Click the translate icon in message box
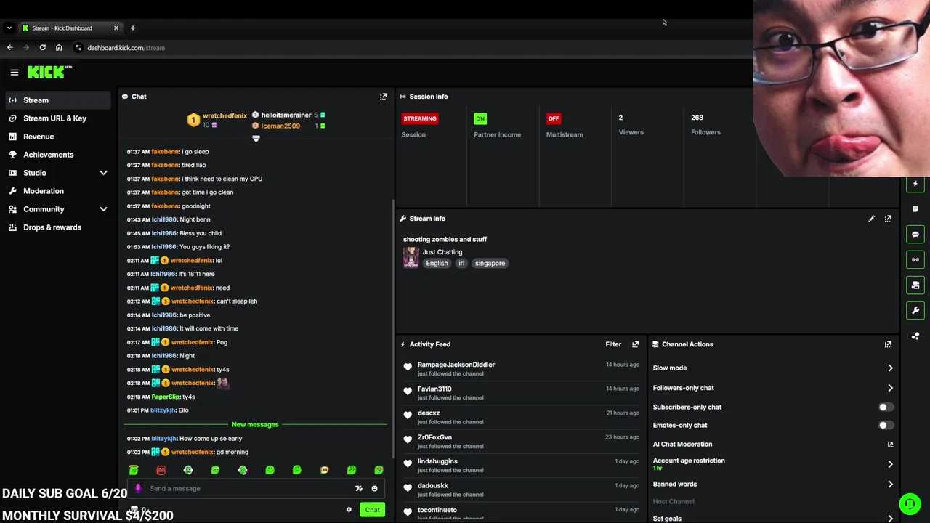 point(358,489)
